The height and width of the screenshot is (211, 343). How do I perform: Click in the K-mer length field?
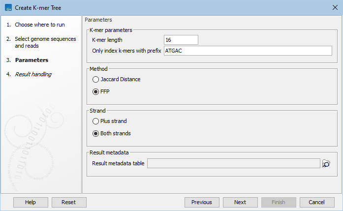181,40
